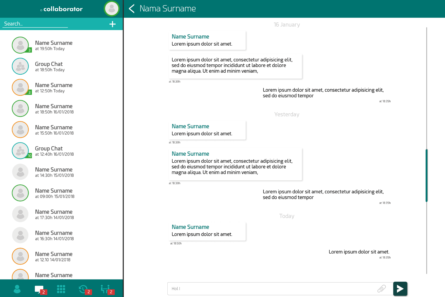Open the dial pad grid icon
This screenshot has width=445, height=297.
tap(61, 289)
